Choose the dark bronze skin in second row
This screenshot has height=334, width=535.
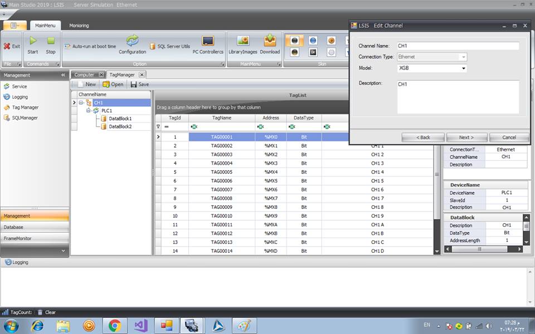(x=294, y=52)
